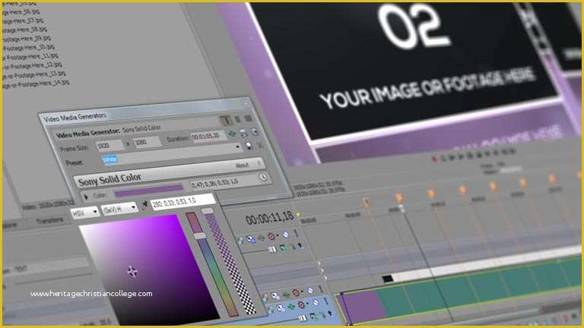Screen dimensions: 584x328
Task: Open the red automation settings icon on the top track
Action: (271, 237)
